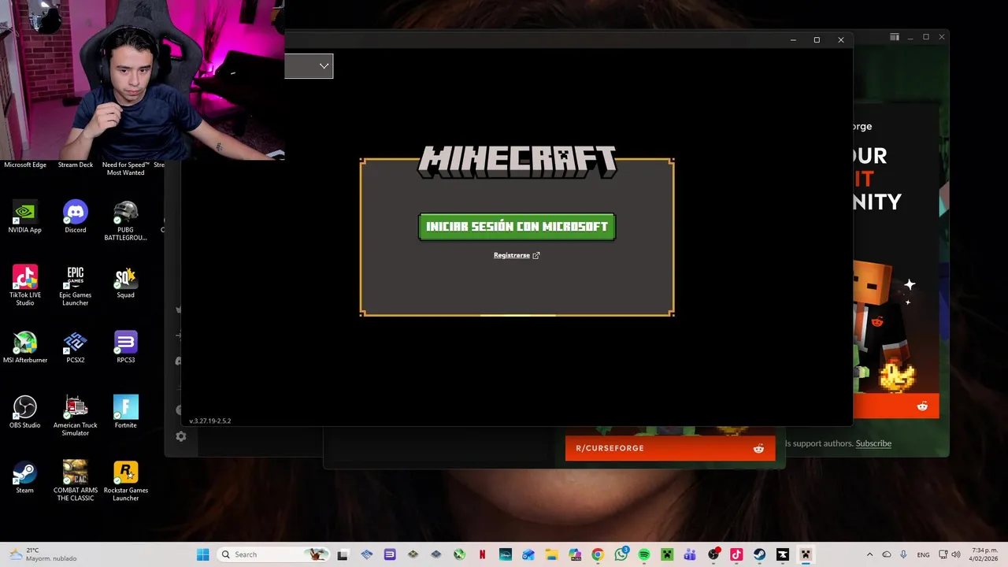This screenshot has height=567, width=1008.
Task: Open ENG language switcher
Action: (923, 554)
